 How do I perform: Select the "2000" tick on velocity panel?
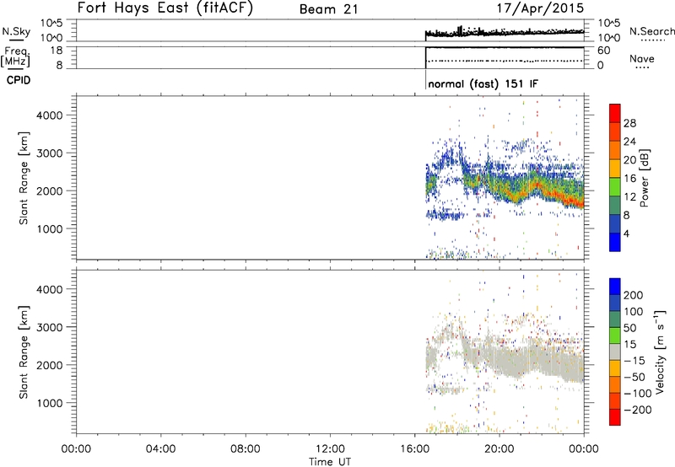pos(50,365)
